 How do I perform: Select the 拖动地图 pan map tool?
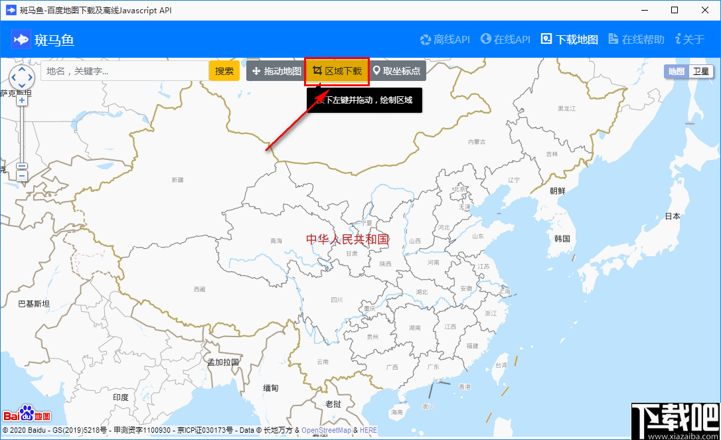(275, 71)
